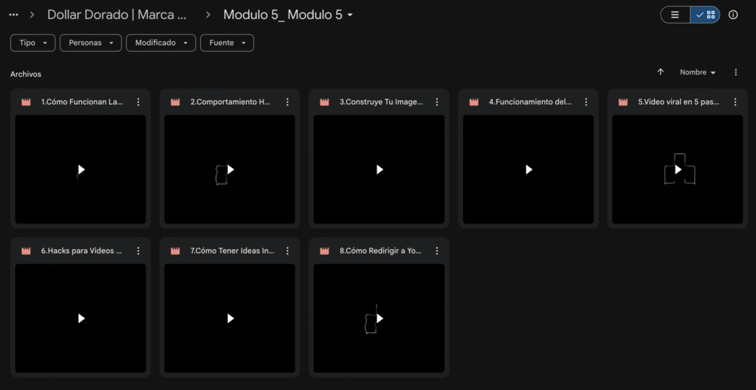Image resolution: width=756 pixels, height=390 pixels.
Task: Go to Dollar Dorado | Marca breadcrumb folder
Action: tap(117, 15)
